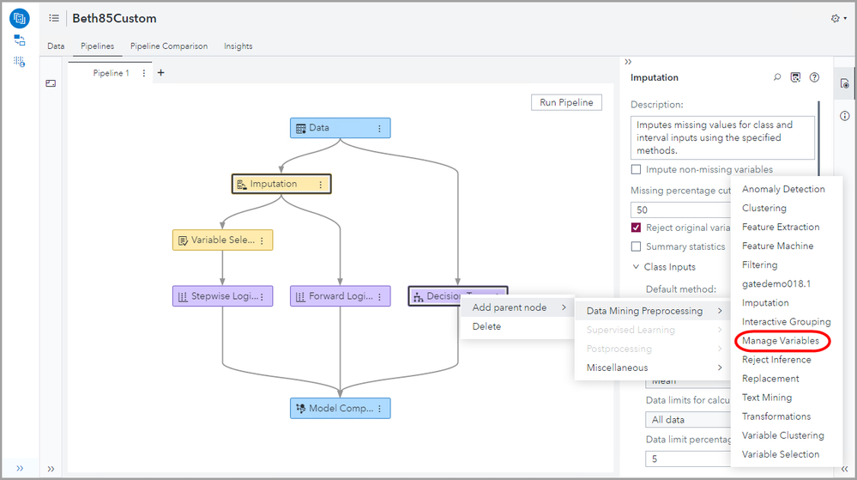Add a new pipeline with plus icon
Screen dimensions: 857x480
click(160, 73)
